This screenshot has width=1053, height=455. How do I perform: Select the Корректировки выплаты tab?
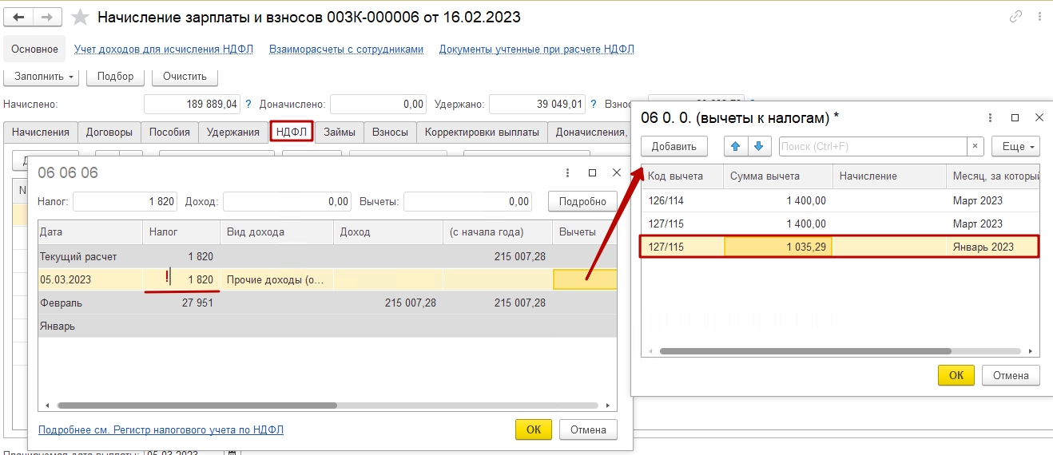click(x=482, y=133)
